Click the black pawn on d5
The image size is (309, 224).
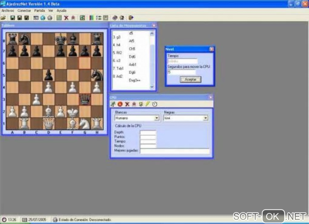pyautogui.click(x=49, y=75)
